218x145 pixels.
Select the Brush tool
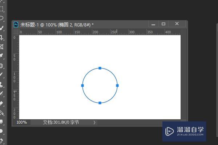click(x=1, y=75)
